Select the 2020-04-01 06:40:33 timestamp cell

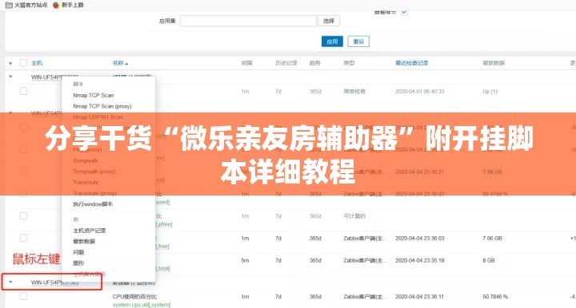pos(420,91)
